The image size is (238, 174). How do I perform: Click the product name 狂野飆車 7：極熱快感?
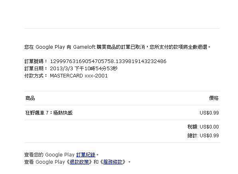[49, 113]
